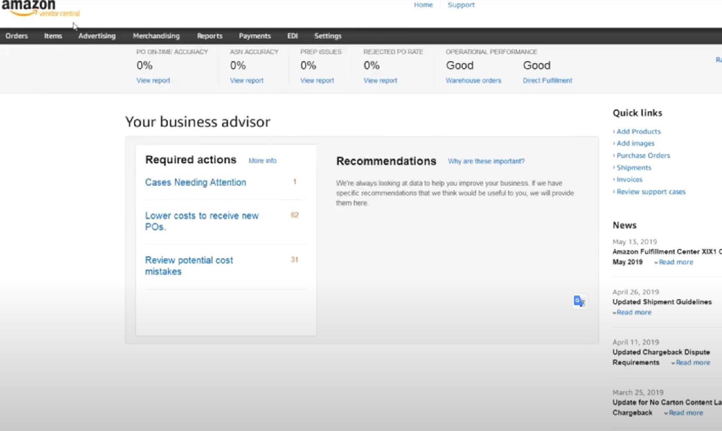Viewport: 722px width, 431px height.
Task: Click the Google Translate icon
Action: 579,301
